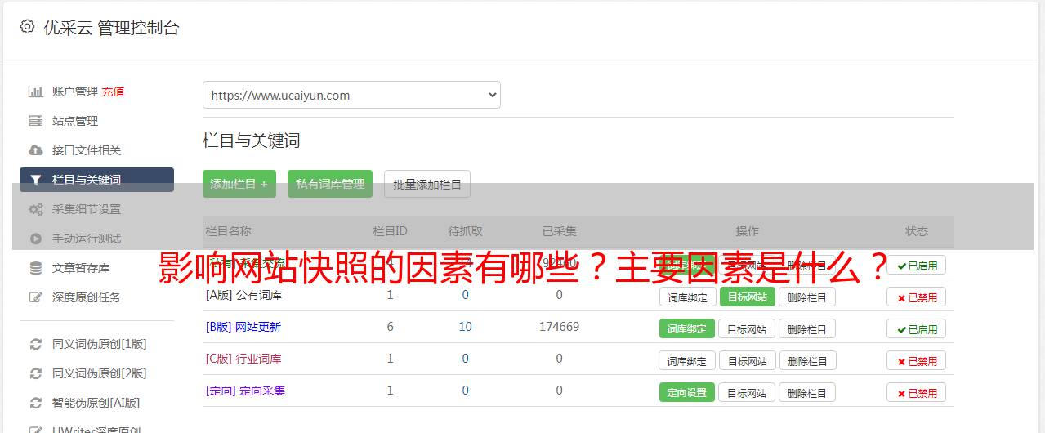Click 删除栏目 for [A版] 公有词库
This screenshot has width=1045, height=433.
(x=806, y=297)
